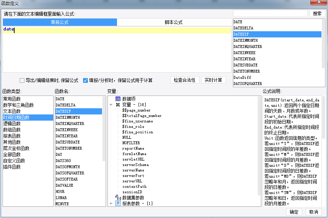Select the contextPath variable

pyautogui.click(x=134, y=186)
